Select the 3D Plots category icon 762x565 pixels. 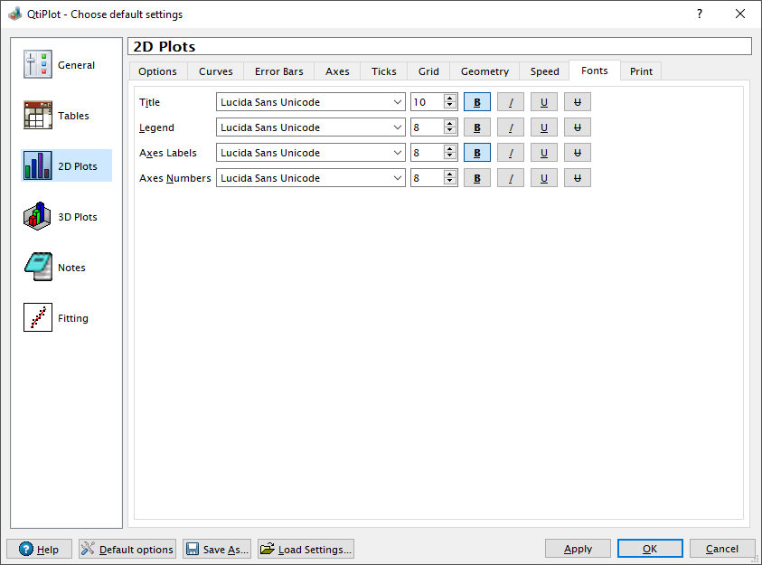tap(38, 217)
